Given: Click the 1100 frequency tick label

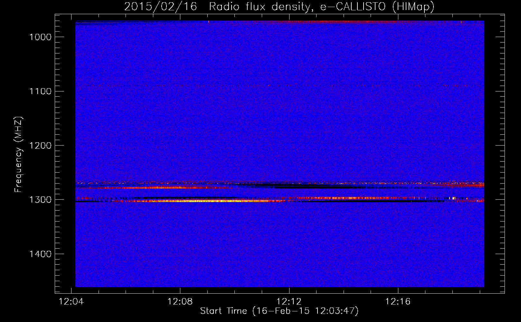Looking at the screenshot, I should point(41,91).
